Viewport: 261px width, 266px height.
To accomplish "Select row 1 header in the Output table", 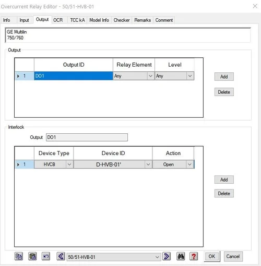I will tap(25, 76).
